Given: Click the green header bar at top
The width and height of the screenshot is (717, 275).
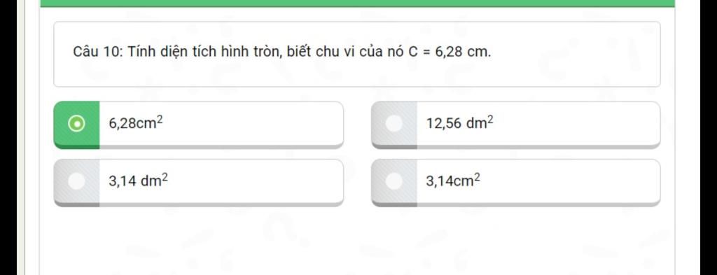Looking at the screenshot, I should (x=358, y=3).
